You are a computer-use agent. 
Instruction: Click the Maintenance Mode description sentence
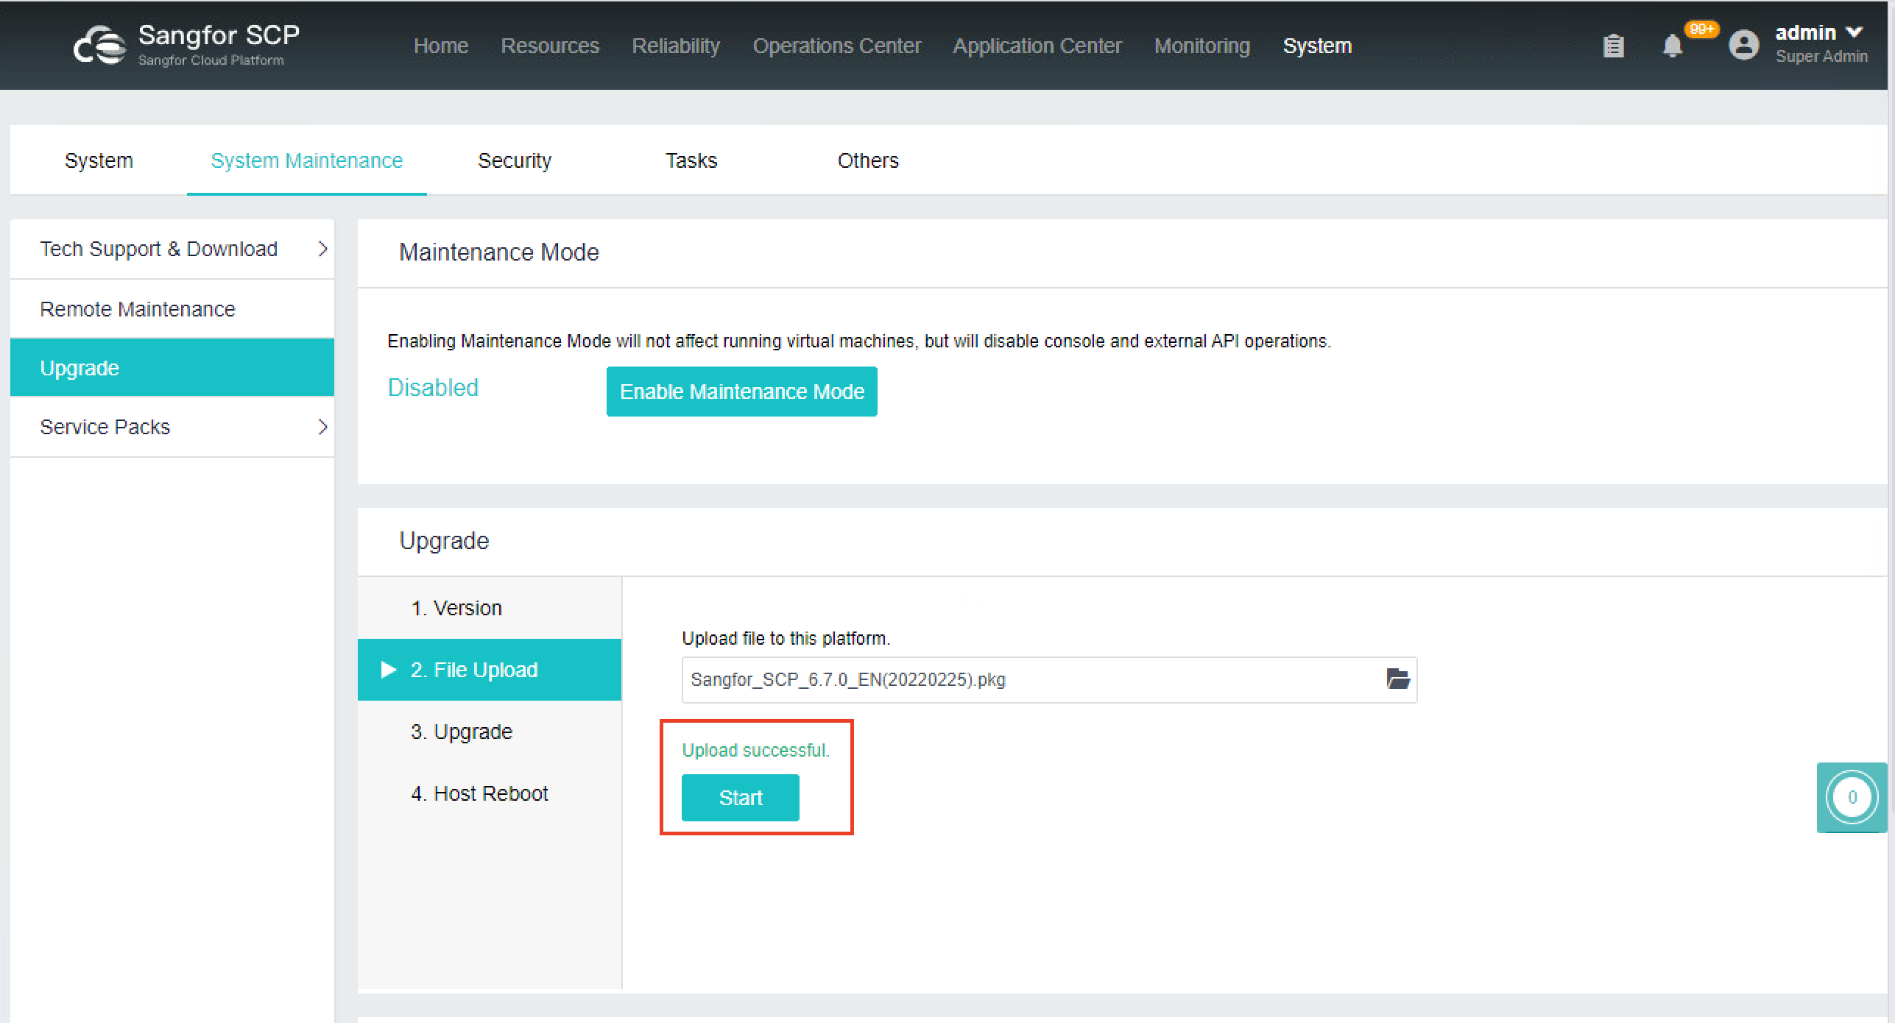(859, 341)
